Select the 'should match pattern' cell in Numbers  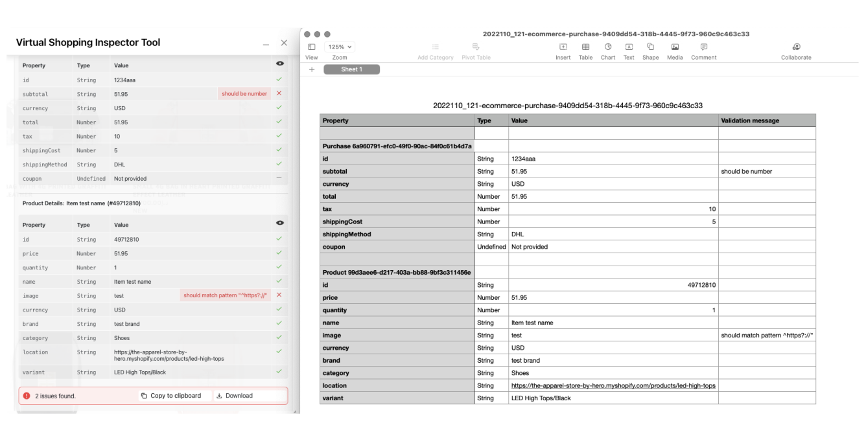pos(767,336)
